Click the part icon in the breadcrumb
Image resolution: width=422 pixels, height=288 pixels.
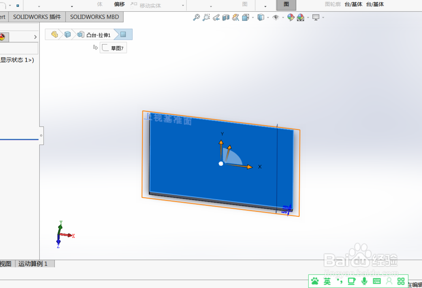pos(54,35)
